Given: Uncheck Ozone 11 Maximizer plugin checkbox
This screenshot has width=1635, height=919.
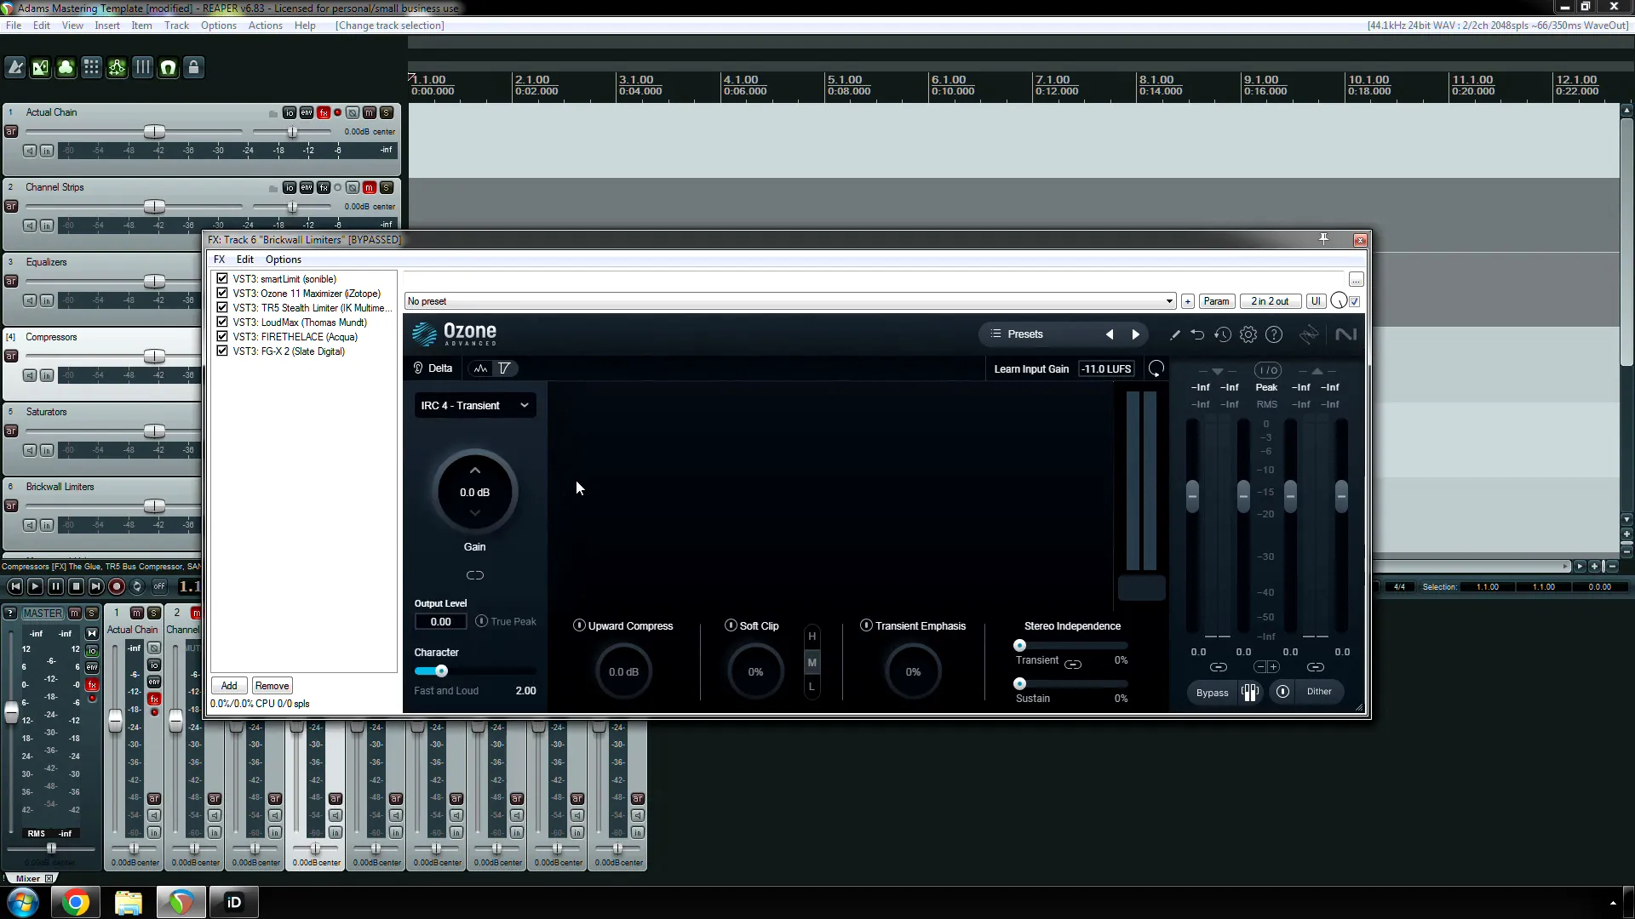Looking at the screenshot, I should (222, 293).
